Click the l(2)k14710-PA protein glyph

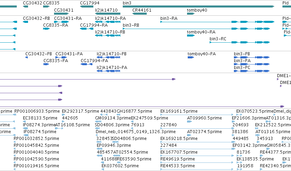point(108,71)
